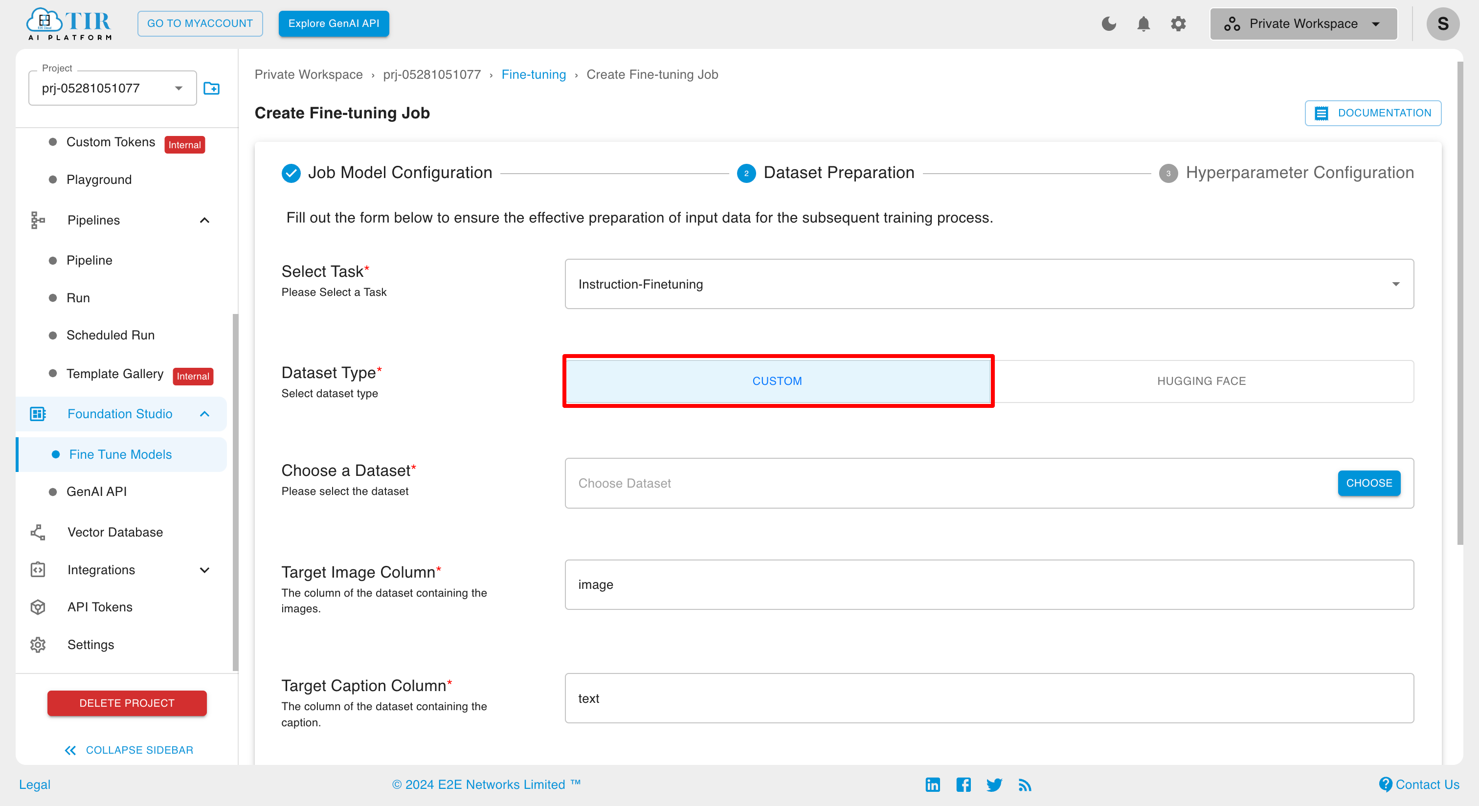Click the DOCUMENTATION button

[1373, 113]
